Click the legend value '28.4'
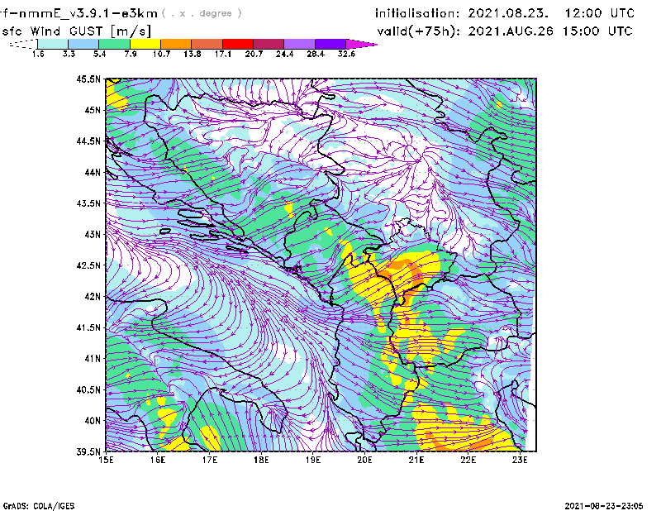This screenshot has height=511, width=661. [316, 54]
